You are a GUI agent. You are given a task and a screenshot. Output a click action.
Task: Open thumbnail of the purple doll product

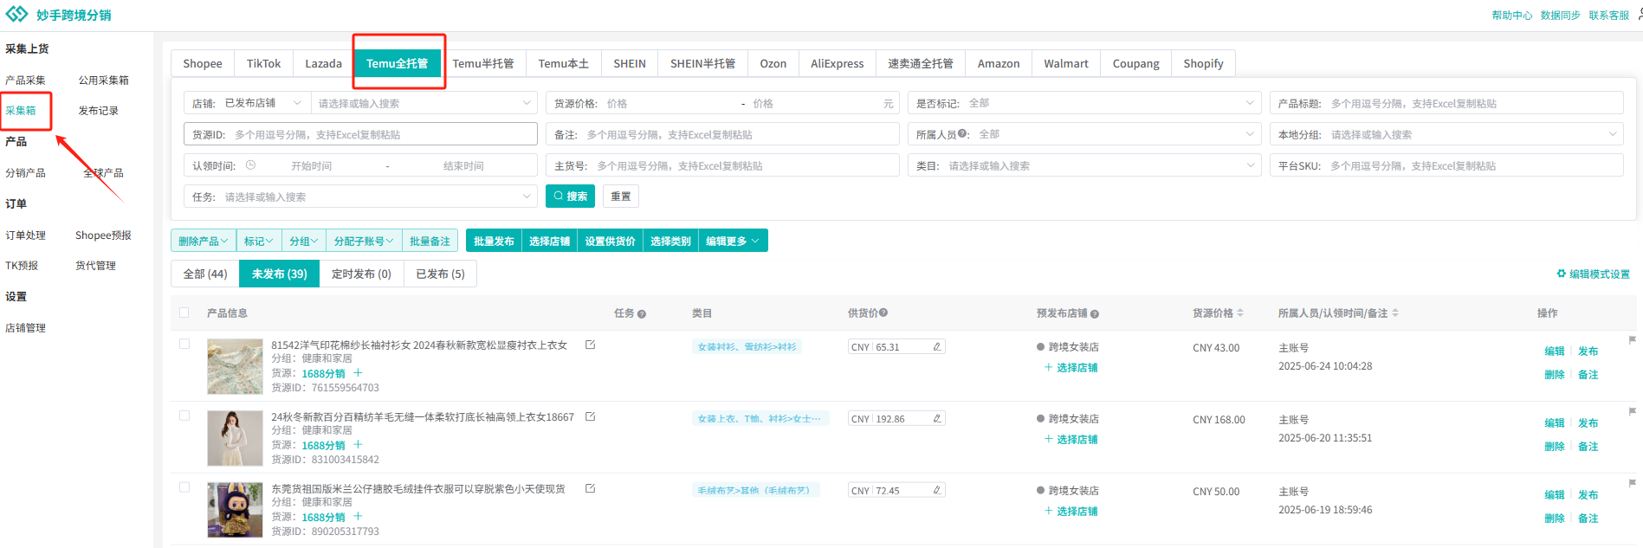pyautogui.click(x=235, y=510)
